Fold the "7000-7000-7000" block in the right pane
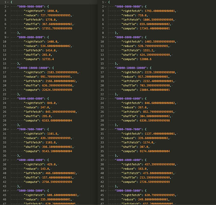The height and width of the screenshot is (205, 216). (x=105, y=129)
